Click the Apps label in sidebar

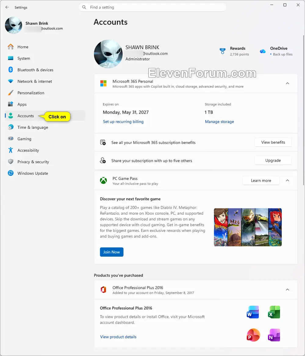coord(22,104)
